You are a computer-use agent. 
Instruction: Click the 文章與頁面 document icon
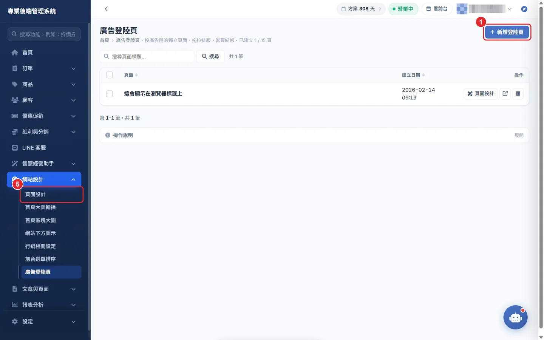pos(15,289)
